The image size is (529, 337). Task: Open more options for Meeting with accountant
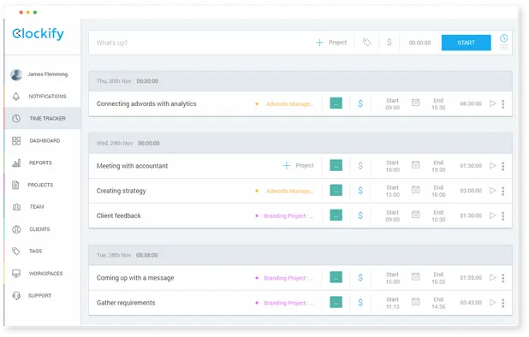pyautogui.click(x=503, y=166)
